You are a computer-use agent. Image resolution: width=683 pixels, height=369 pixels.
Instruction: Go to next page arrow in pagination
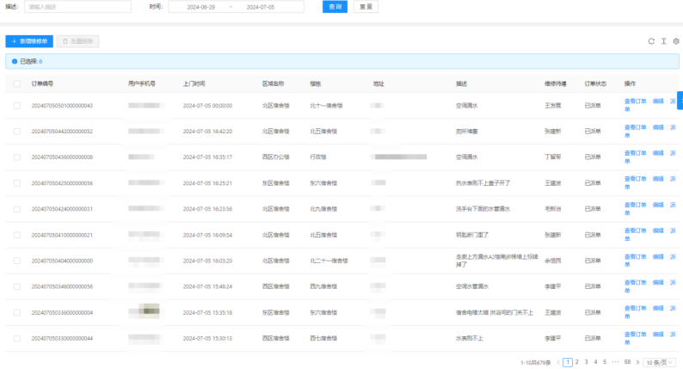point(638,362)
